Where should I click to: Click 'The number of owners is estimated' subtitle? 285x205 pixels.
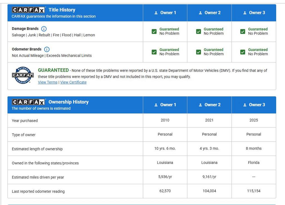tap(41, 108)
